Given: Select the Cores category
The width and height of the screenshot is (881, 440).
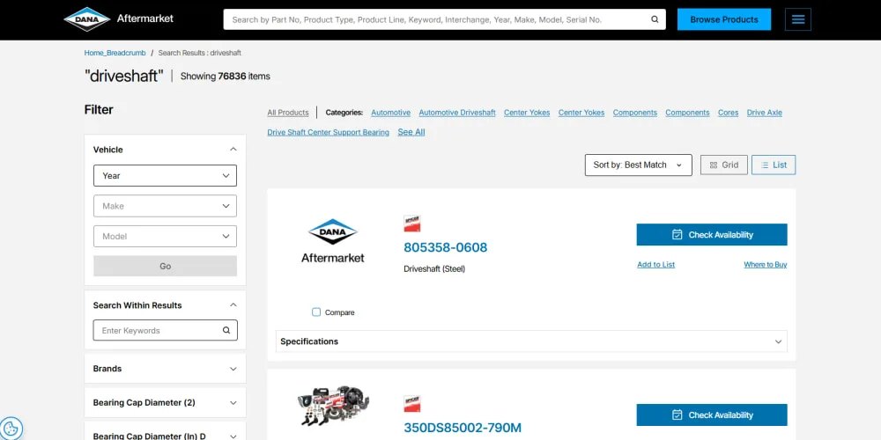Looking at the screenshot, I should [x=729, y=113].
